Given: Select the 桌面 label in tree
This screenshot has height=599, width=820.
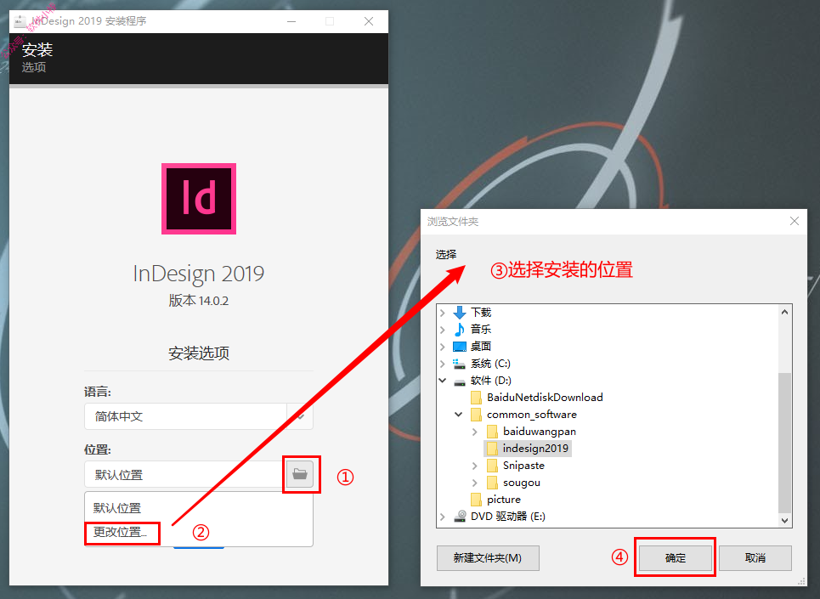Looking at the screenshot, I should pyautogui.click(x=481, y=347).
